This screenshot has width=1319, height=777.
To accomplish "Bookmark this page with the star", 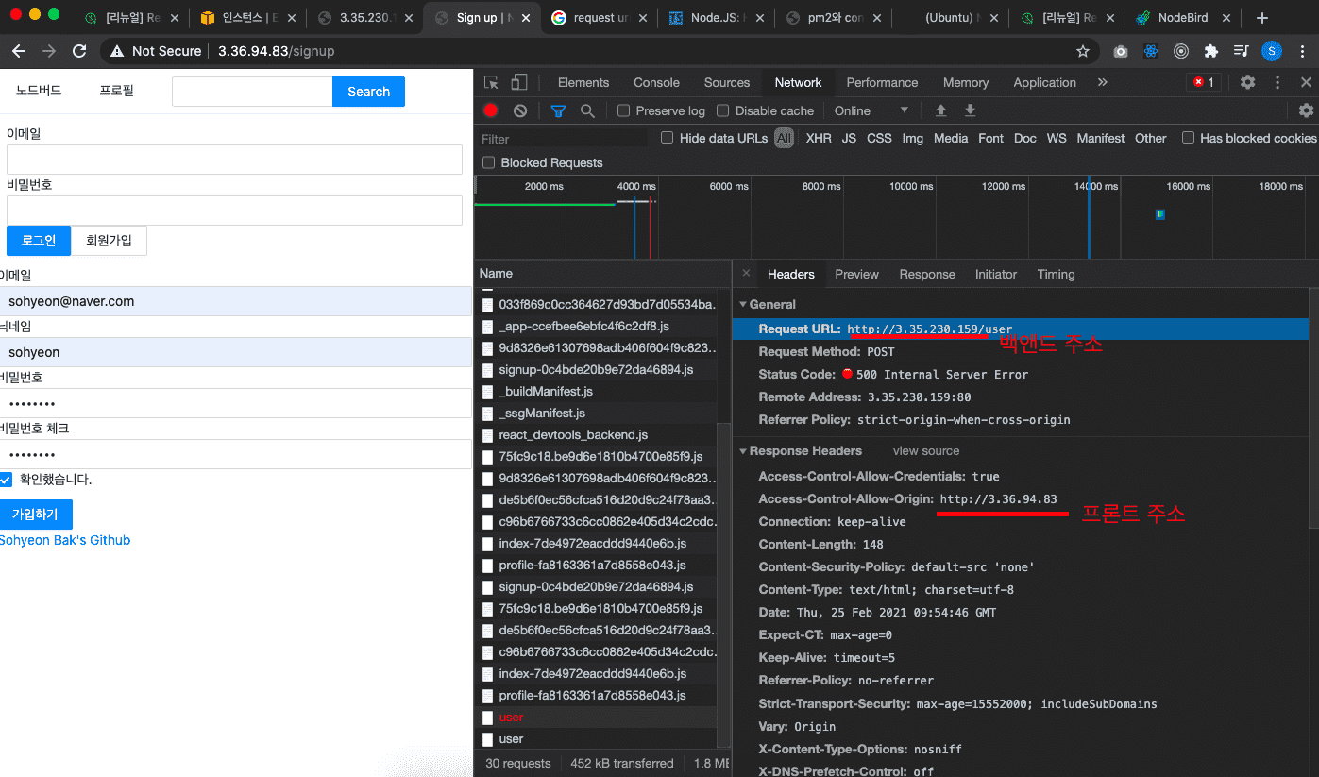I will click(1082, 51).
